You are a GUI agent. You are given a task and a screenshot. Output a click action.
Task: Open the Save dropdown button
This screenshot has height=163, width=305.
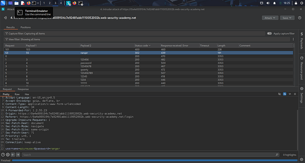click(287, 18)
